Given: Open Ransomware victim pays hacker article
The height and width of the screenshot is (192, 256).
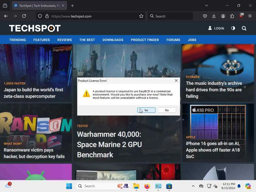Looking at the screenshot, I should pos(34,153).
